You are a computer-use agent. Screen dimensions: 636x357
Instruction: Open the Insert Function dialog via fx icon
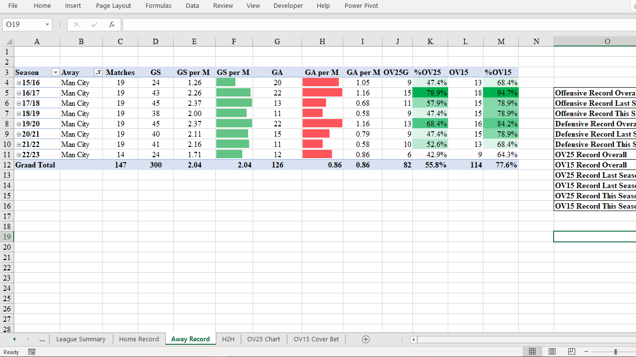pyautogui.click(x=111, y=24)
